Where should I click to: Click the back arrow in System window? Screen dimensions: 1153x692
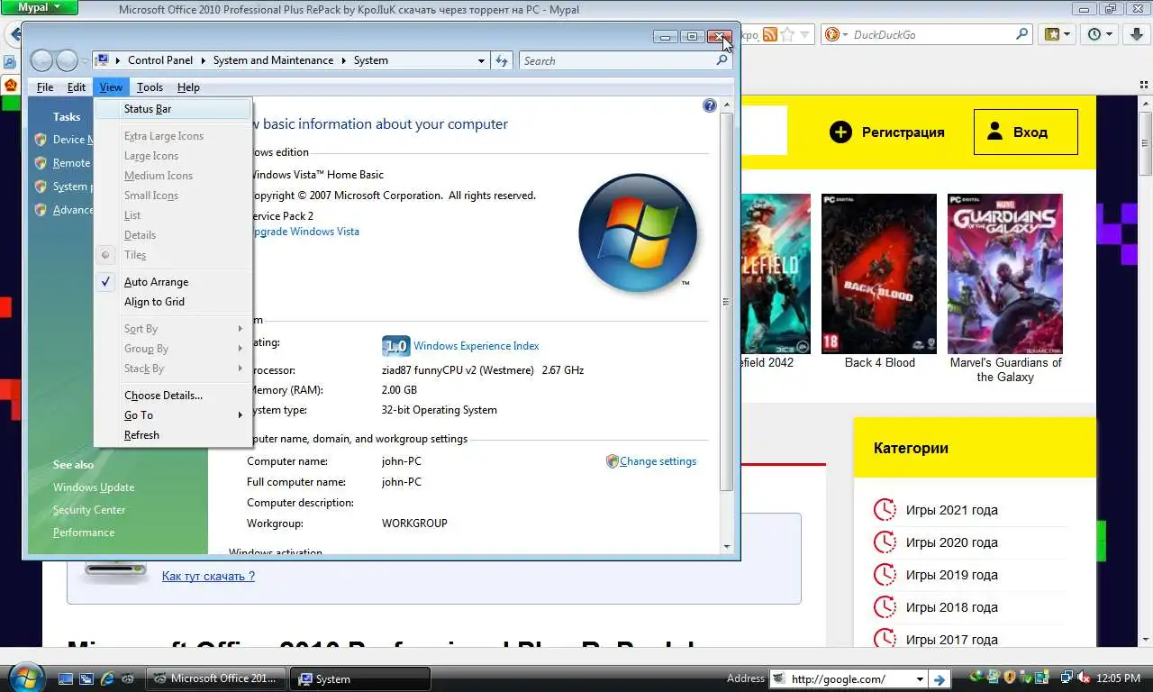(41, 60)
